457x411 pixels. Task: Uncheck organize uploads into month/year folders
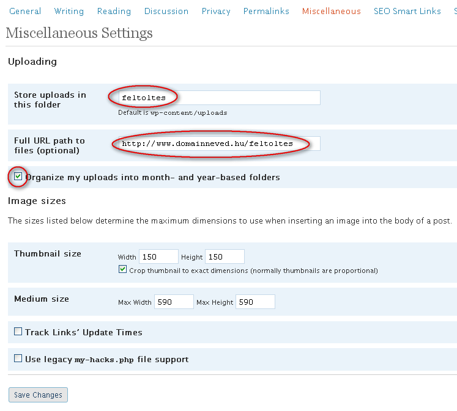click(x=18, y=176)
